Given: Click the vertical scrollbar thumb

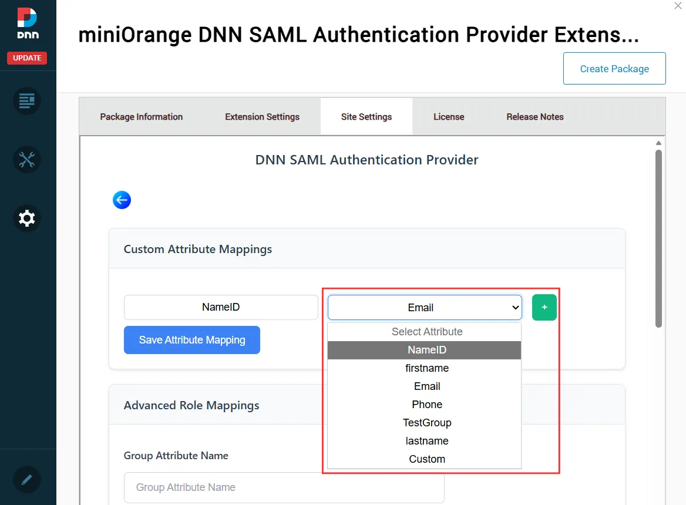Looking at the screenshot, I should [658, 239].
